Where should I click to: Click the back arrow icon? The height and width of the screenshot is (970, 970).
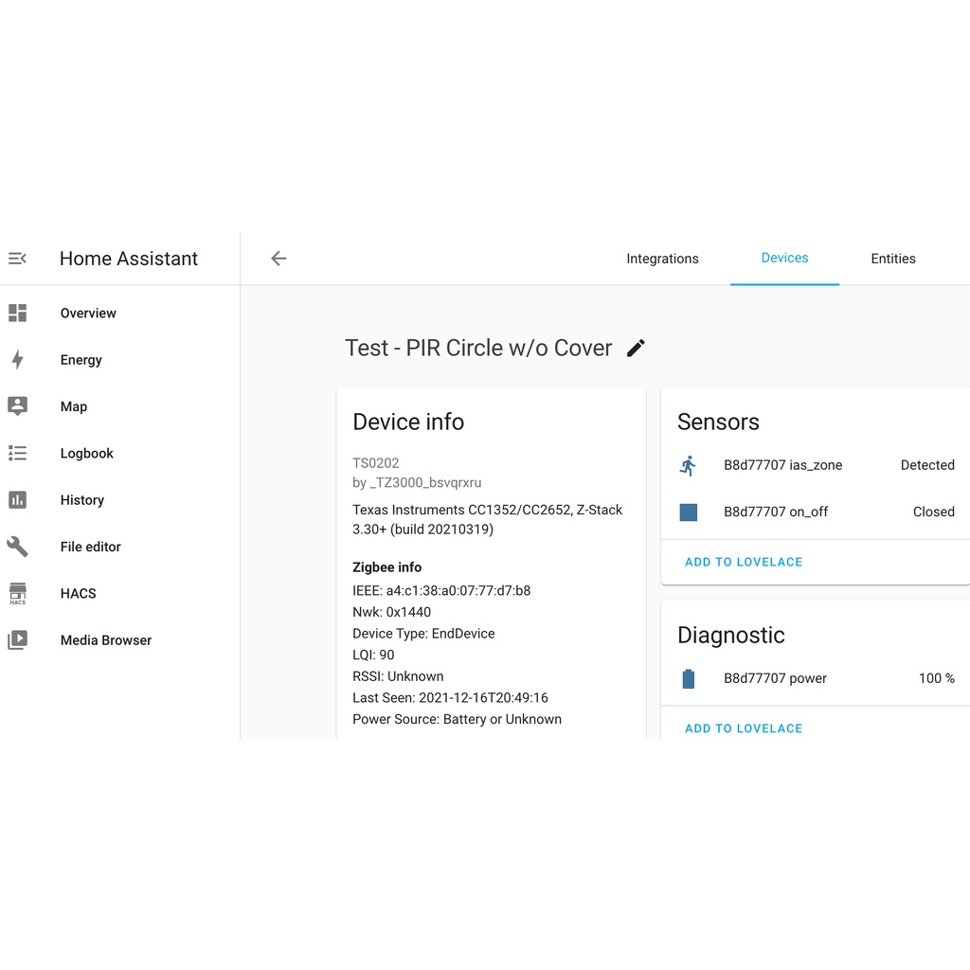click(278, 259)
